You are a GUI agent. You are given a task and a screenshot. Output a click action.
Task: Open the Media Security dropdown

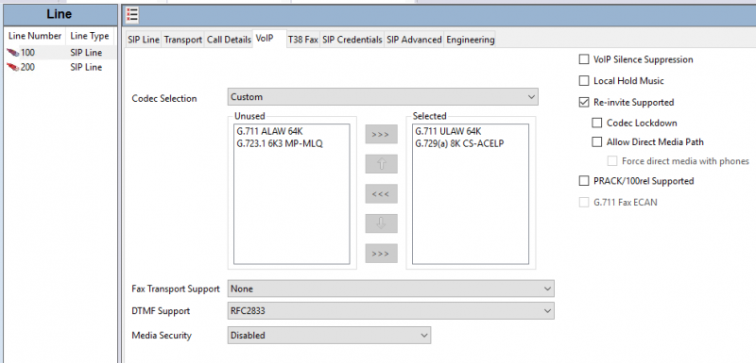(329, 335)
